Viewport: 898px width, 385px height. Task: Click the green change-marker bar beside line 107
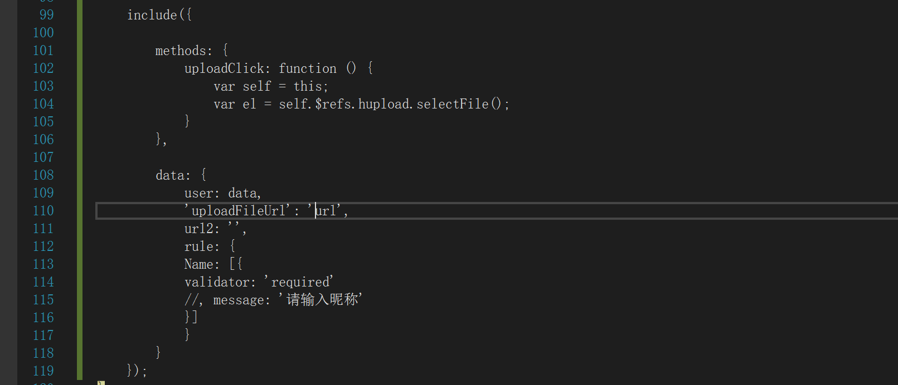click(80, 157)
